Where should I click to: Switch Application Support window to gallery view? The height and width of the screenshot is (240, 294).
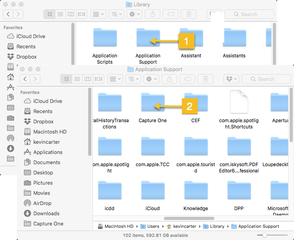98,79
